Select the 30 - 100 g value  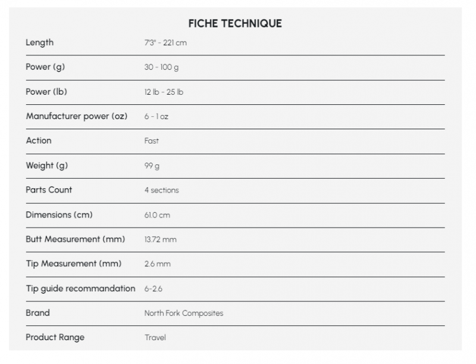pos(161,67)
